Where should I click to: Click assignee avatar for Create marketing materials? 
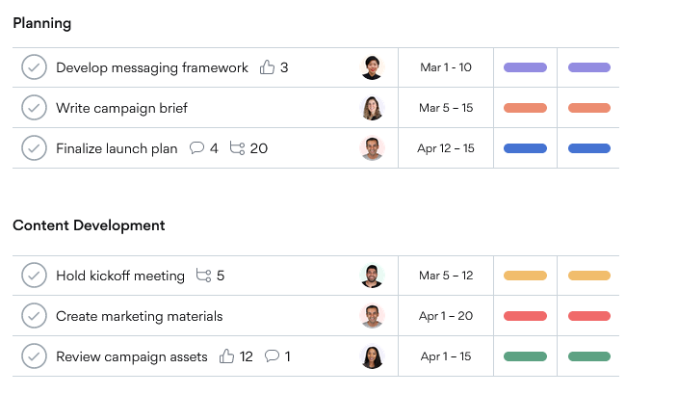click(372, 316)
